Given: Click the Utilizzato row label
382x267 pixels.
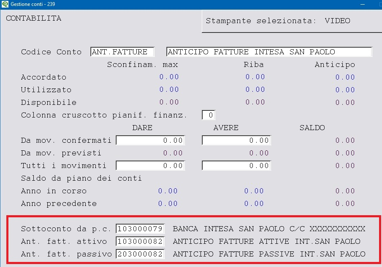Looking at the screenshot, I should [46, 90].
